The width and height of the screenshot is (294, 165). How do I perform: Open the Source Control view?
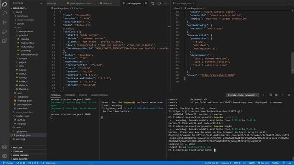click(x=5, y=22)
